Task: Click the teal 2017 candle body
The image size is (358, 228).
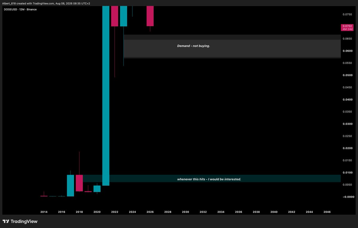Action: (x=70, y=185)
